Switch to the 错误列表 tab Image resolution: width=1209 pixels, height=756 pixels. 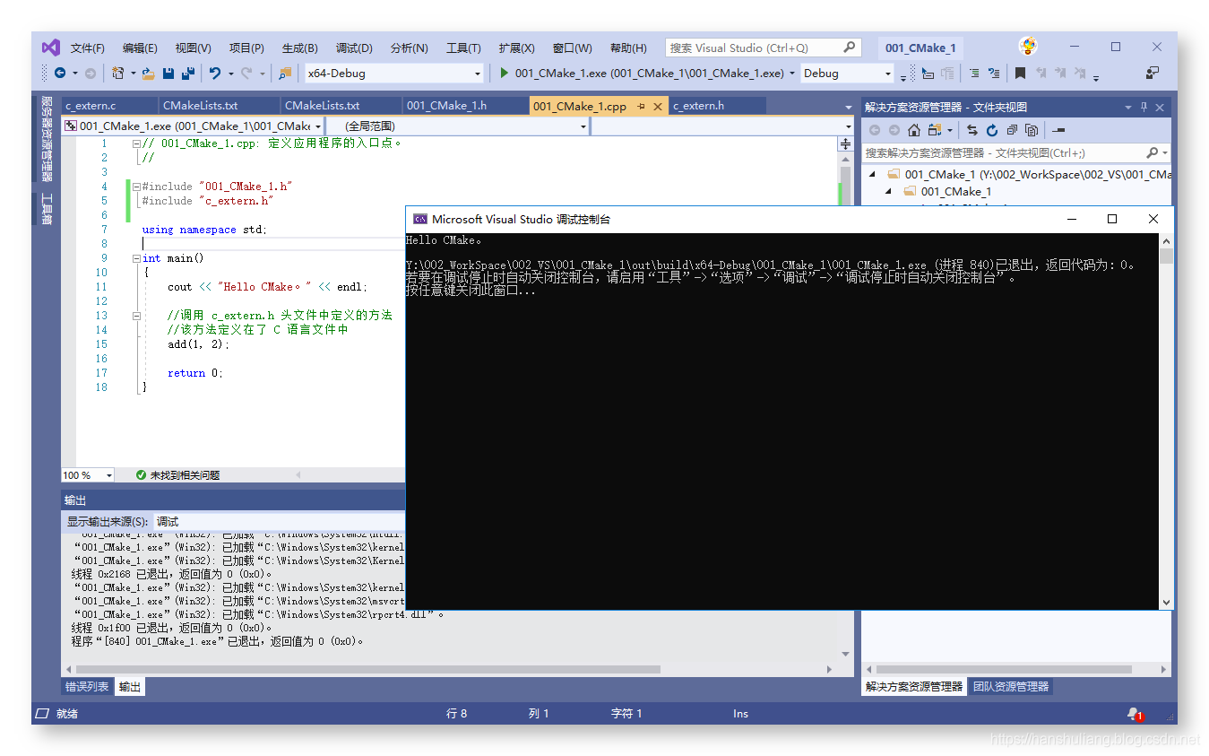(x=87, y=687)
